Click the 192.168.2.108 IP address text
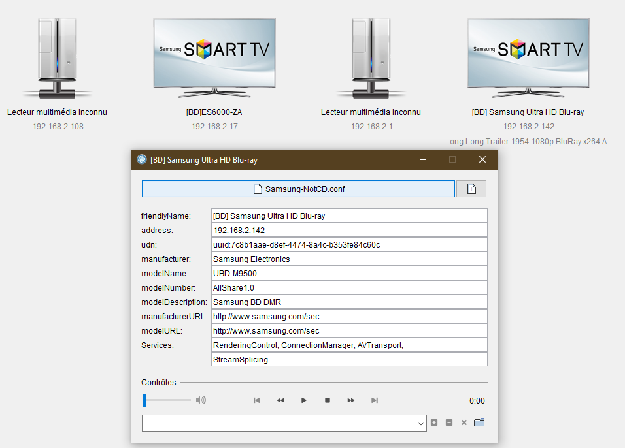Viewport: 625px width, 448px height. tap(58, 127)
